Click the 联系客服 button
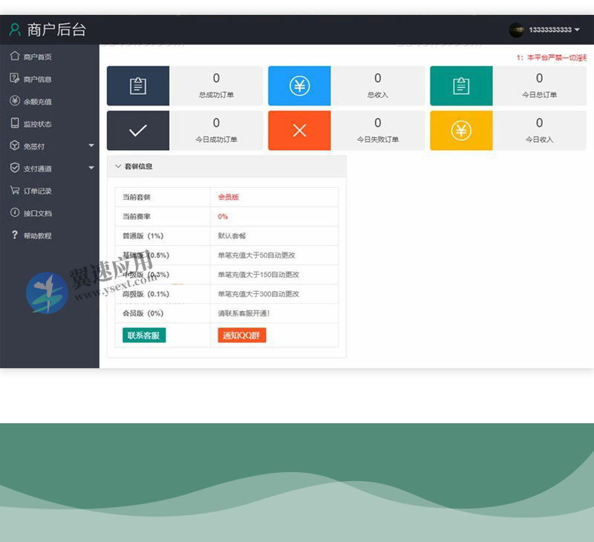The height and width of the screenshot is (542, 594). pyautogui.click(x=143, y=335)
